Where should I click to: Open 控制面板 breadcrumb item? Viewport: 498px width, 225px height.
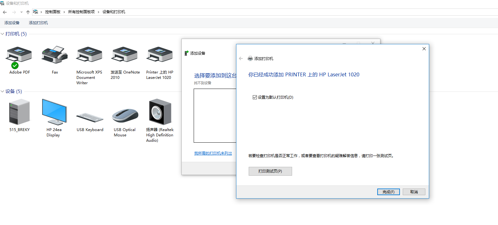[53, 12]
